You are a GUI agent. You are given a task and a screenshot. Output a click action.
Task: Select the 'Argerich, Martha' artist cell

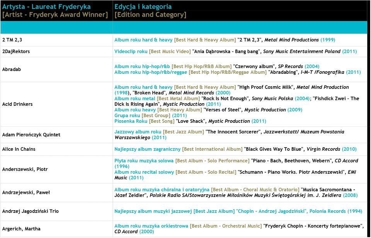[56, 229]
